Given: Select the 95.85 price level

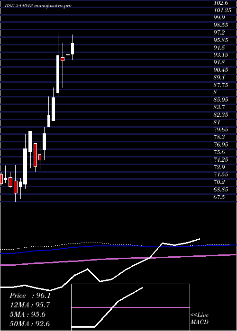Looking at the screenshot, I should (221, 40).
